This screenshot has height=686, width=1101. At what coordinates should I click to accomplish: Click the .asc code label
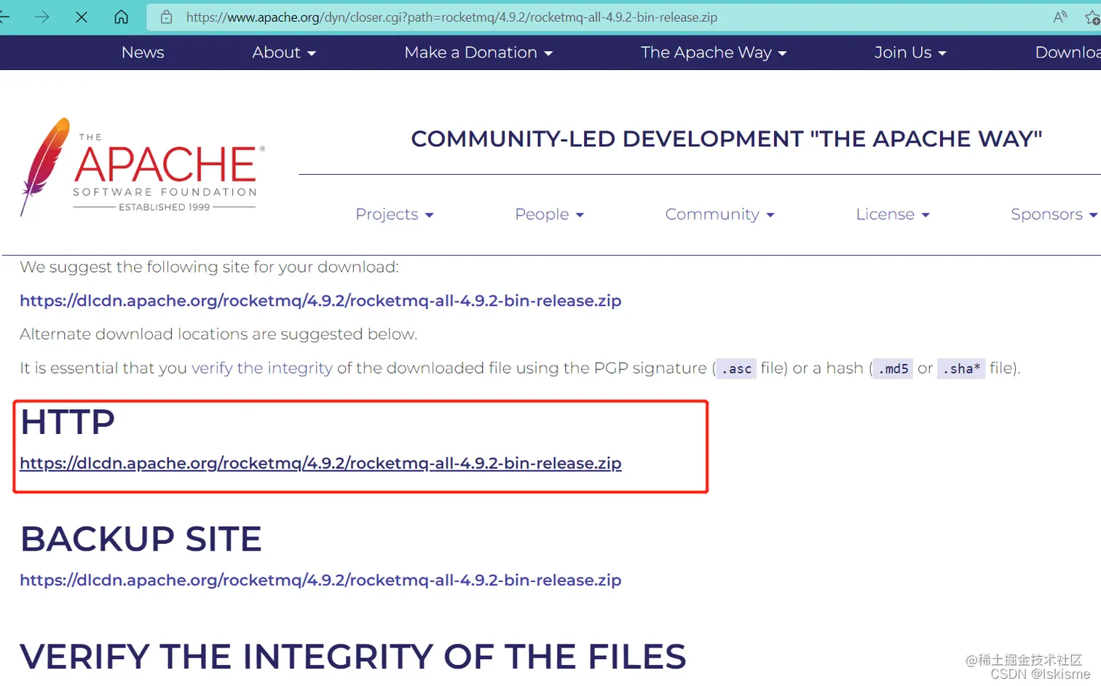pos(736,369)
